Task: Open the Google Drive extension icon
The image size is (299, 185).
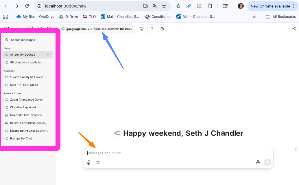Action: [178, 6]
